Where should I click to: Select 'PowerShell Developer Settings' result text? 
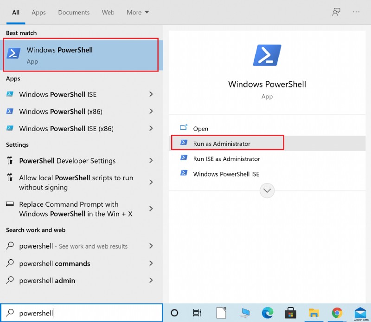click(x=67, y=161)
